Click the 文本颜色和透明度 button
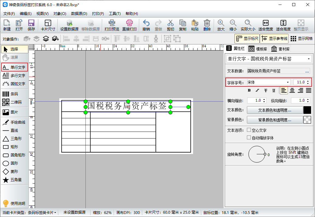 click(x=275, y=110)
